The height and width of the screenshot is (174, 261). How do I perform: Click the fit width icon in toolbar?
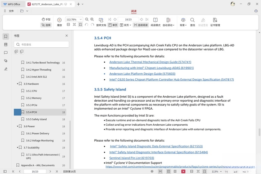(x=80, y=25)
